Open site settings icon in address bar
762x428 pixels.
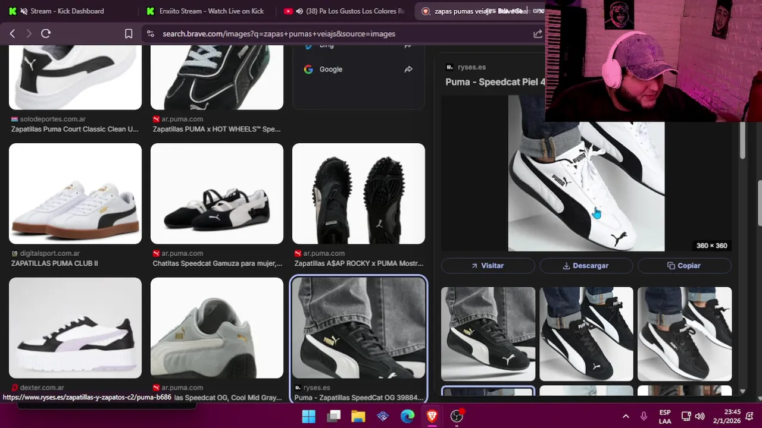coord(150,34)
